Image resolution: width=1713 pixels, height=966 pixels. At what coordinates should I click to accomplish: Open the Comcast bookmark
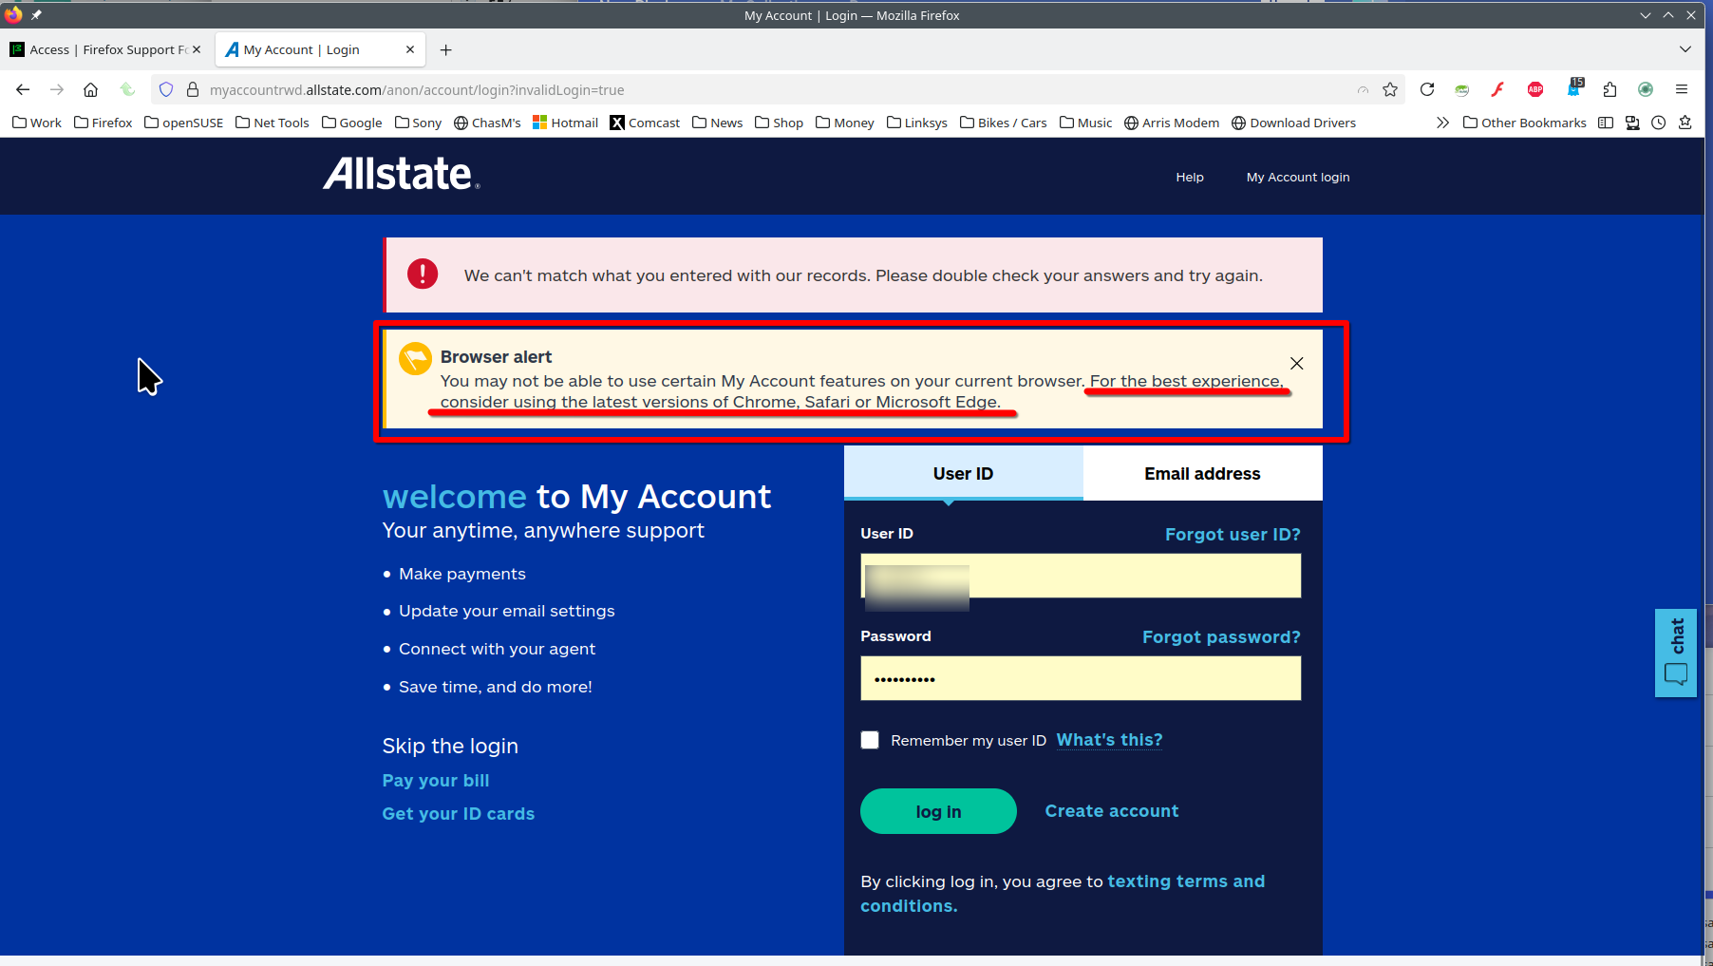[645, 123]
